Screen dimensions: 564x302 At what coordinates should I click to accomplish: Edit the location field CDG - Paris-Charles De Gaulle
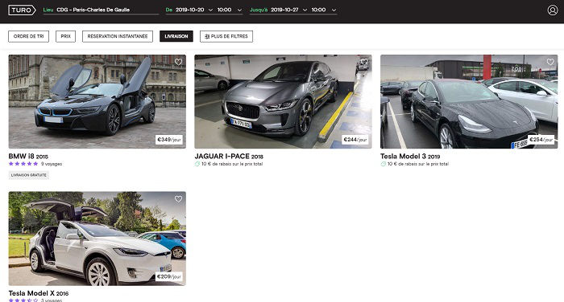101,10
